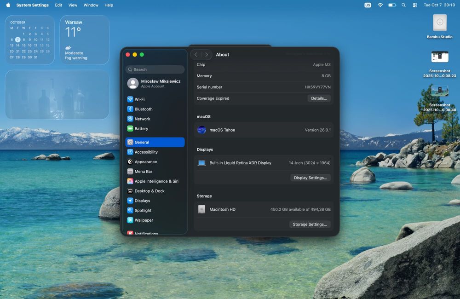The width and height of the screenshot is (460, 299).
Task: Open Apple Intelligence & Siri settings
Action: 155,181
